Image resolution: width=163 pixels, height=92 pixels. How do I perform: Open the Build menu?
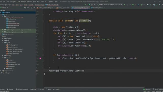(34, 2)
